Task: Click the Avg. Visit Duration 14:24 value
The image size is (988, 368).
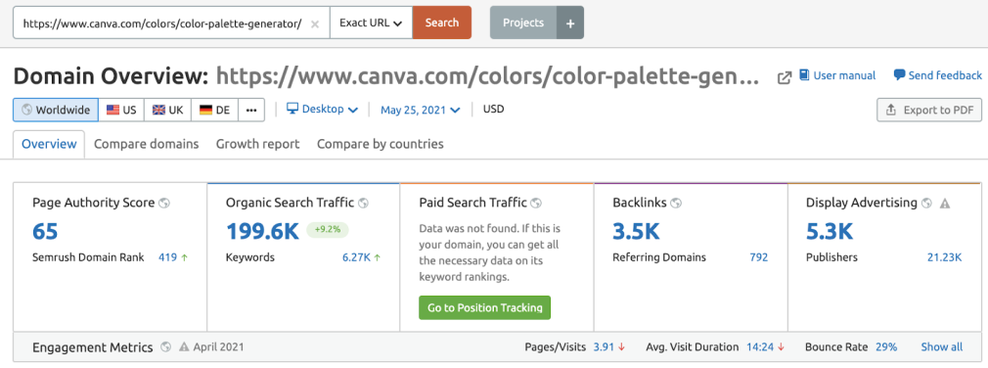Action: [x=760, y=346]
